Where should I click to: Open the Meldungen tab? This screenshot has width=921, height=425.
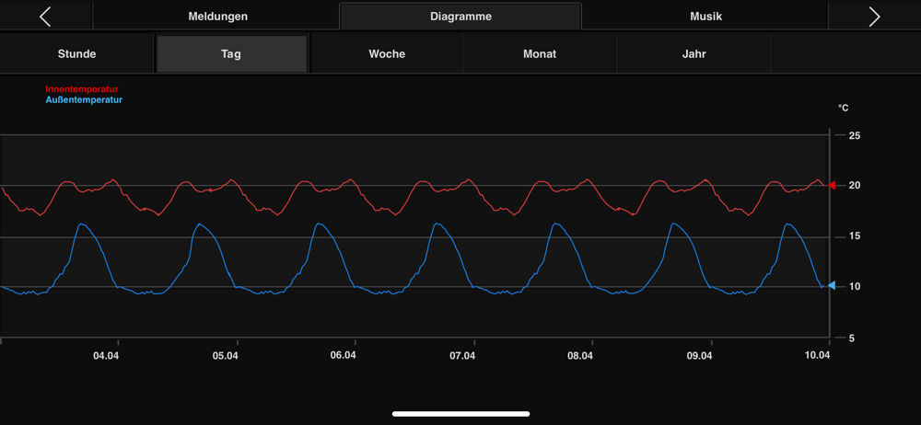[x=218, y=17]
